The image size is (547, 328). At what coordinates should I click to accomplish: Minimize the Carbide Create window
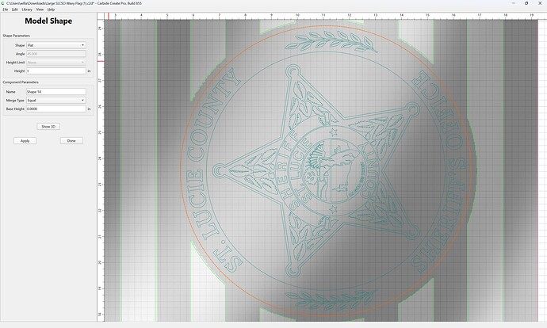[514, 3]
